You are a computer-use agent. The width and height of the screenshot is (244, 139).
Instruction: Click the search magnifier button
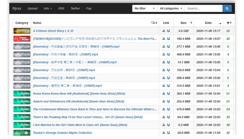pos(227,8)
